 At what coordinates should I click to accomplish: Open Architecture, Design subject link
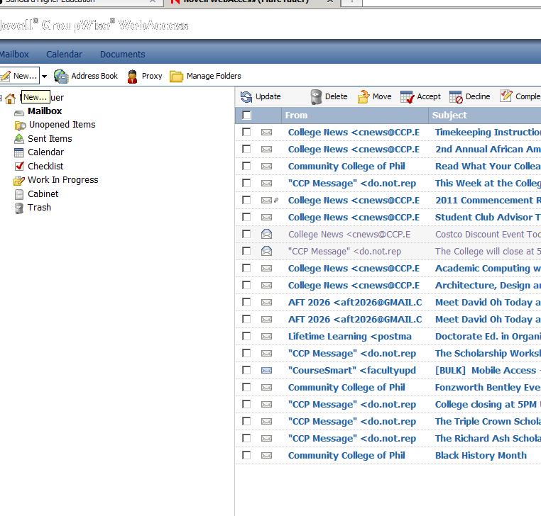(x=488, y=285)
